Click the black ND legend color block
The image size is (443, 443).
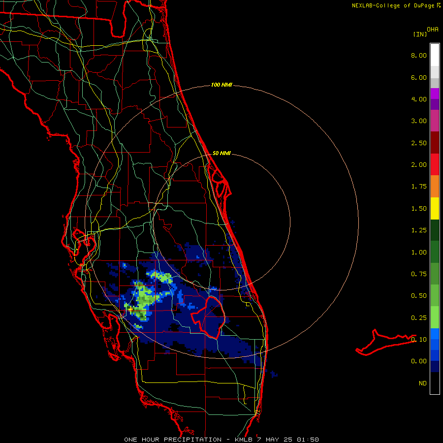[435, 383]
